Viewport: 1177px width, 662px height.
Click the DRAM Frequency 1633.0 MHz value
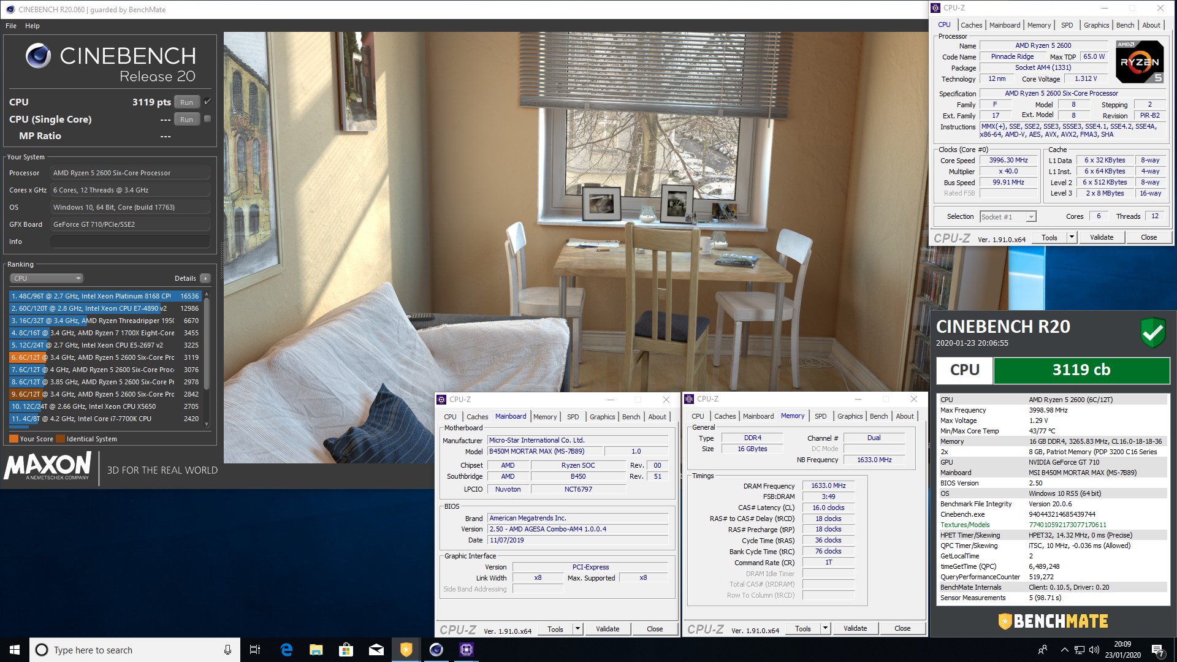point(828,485)
